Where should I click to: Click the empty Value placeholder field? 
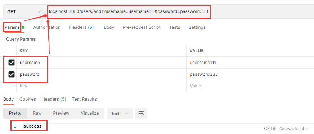click(250, 86)
